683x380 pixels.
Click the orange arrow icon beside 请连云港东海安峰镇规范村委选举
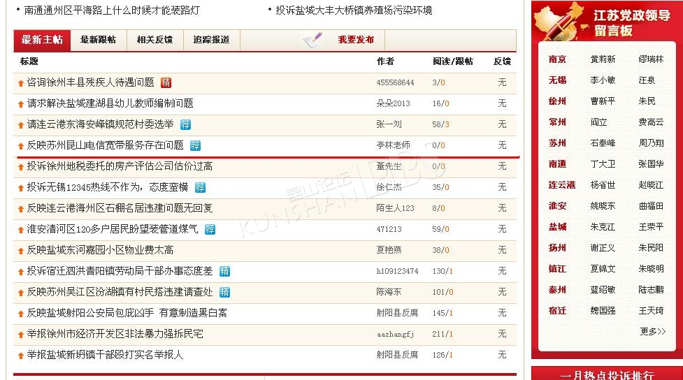tap(20, 125)
